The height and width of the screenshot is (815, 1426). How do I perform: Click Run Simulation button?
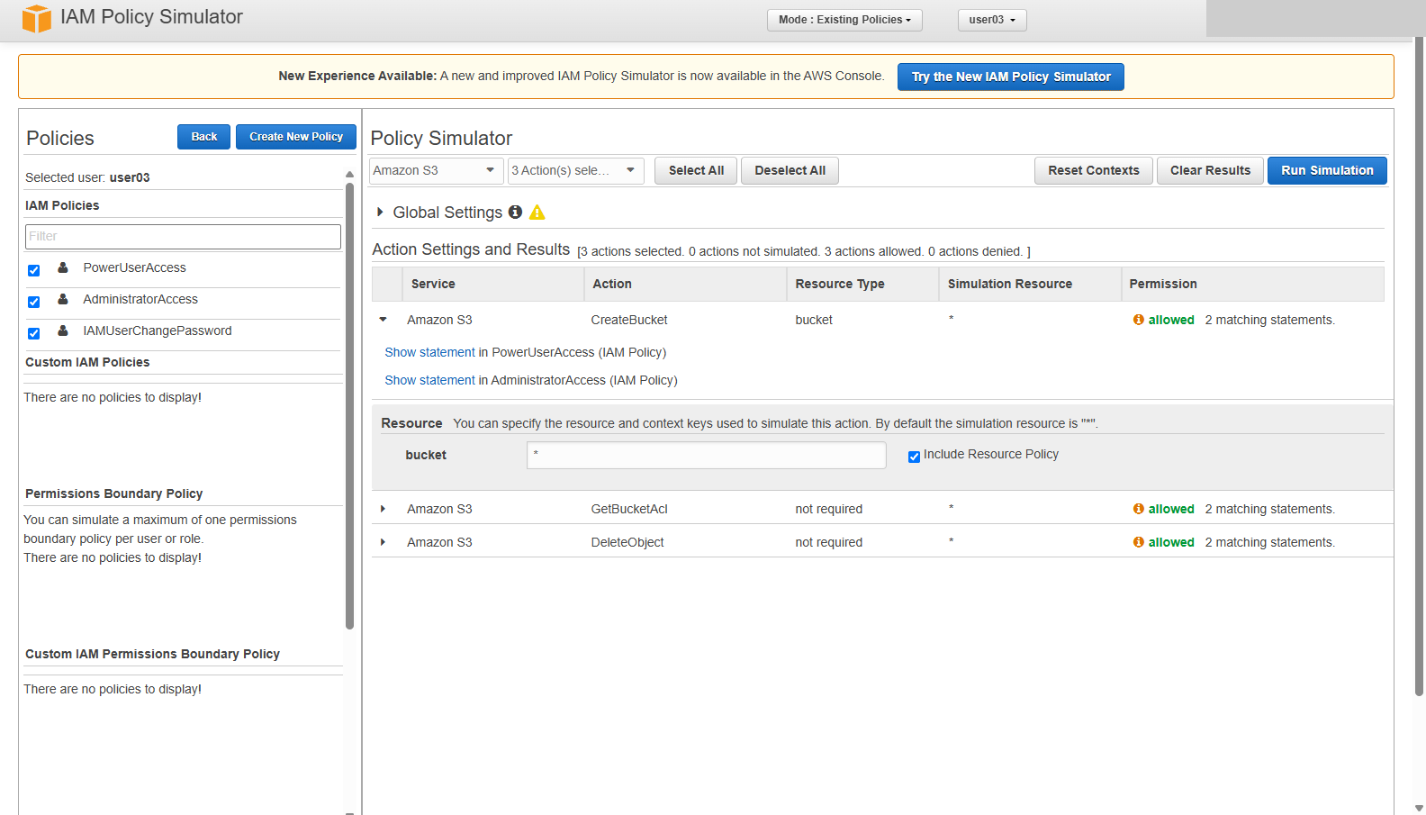coord(1327,170)
